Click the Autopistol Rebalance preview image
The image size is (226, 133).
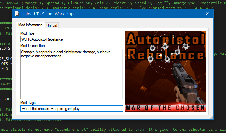point(166,71)
